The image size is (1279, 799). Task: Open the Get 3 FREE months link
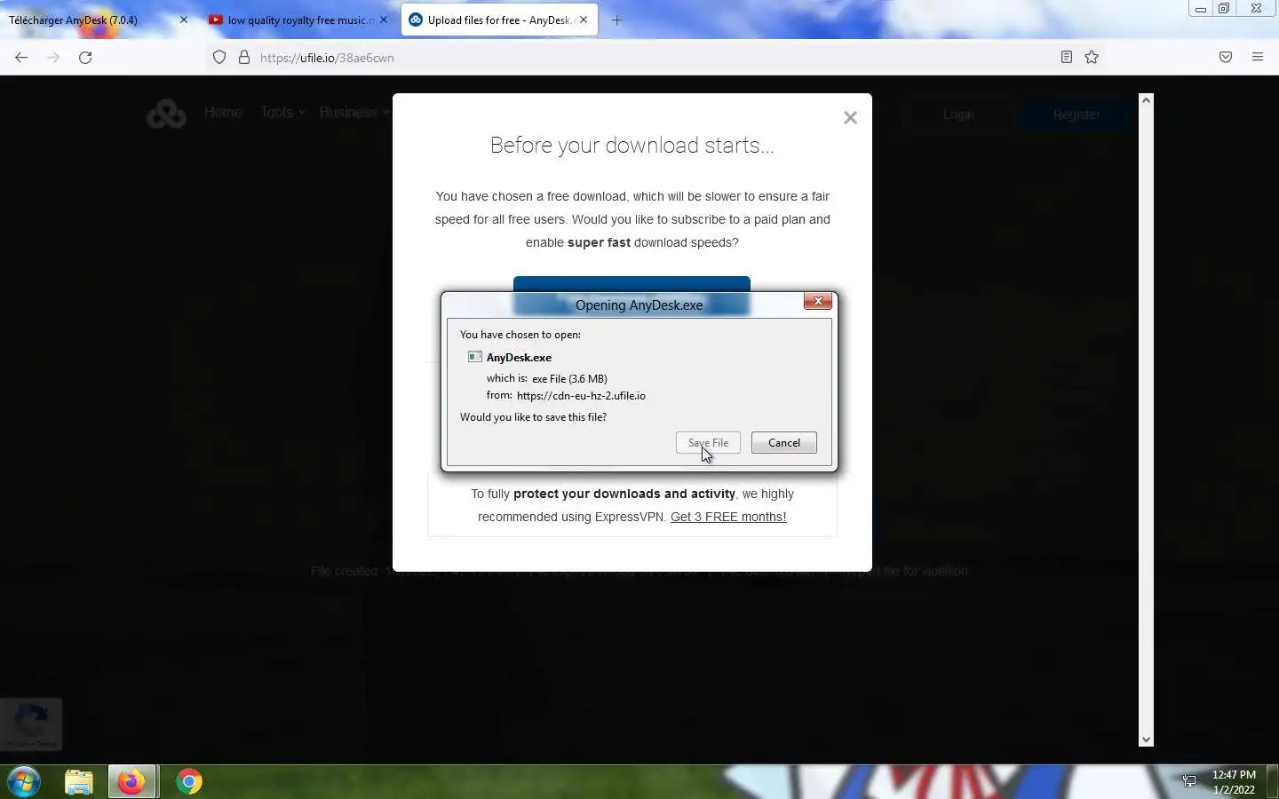pos(728,517)
